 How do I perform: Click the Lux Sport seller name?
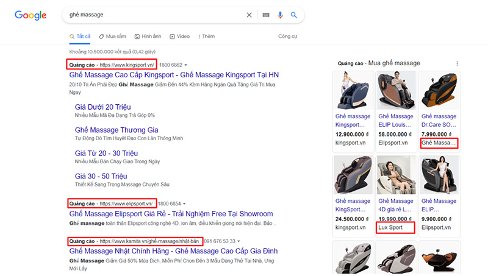pos(390,227)
